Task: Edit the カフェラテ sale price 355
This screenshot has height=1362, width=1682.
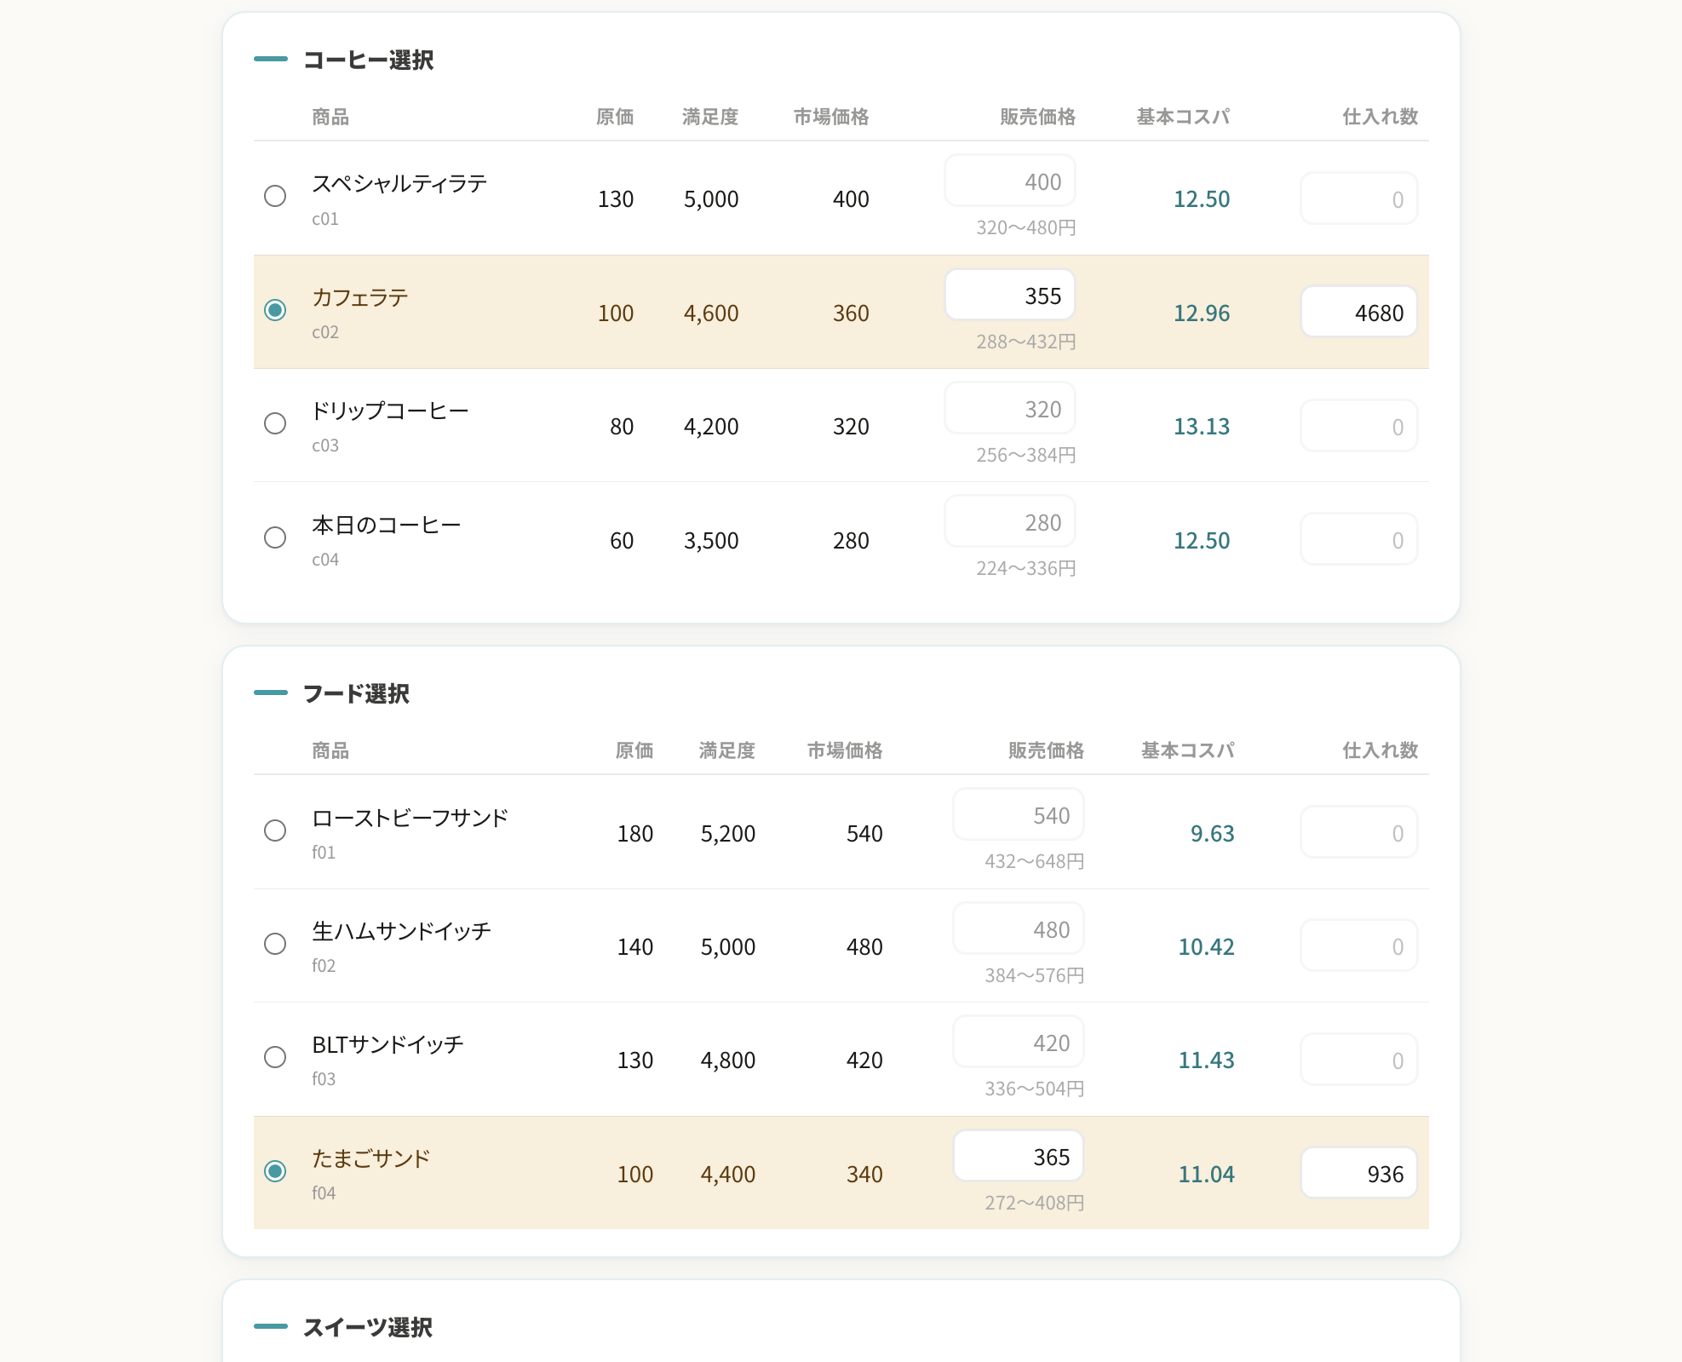Action: [x=1010, y=295]
